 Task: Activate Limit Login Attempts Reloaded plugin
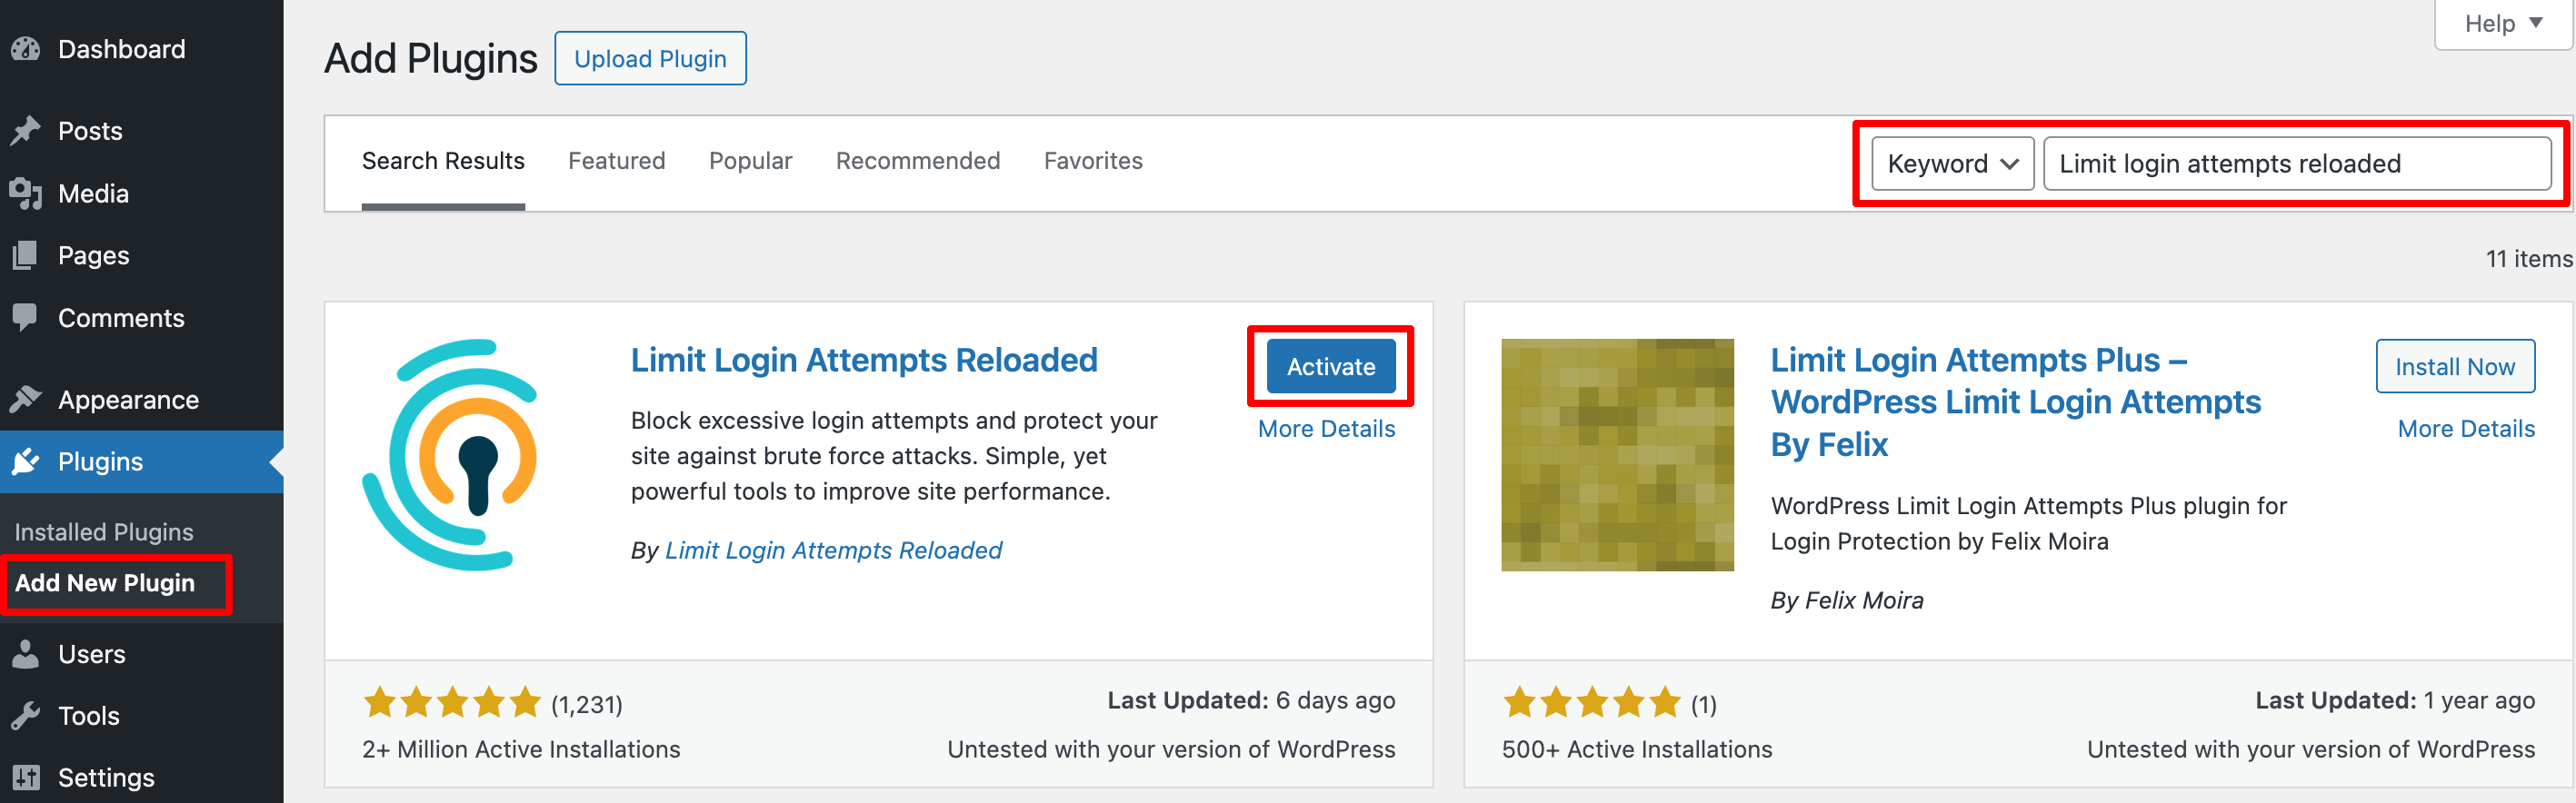1330,367
